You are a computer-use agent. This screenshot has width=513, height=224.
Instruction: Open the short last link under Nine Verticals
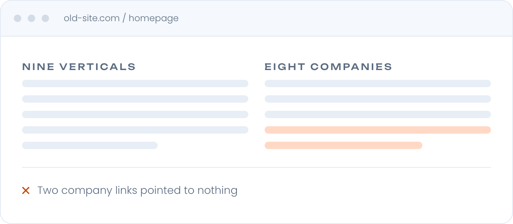tap(90, 145)
